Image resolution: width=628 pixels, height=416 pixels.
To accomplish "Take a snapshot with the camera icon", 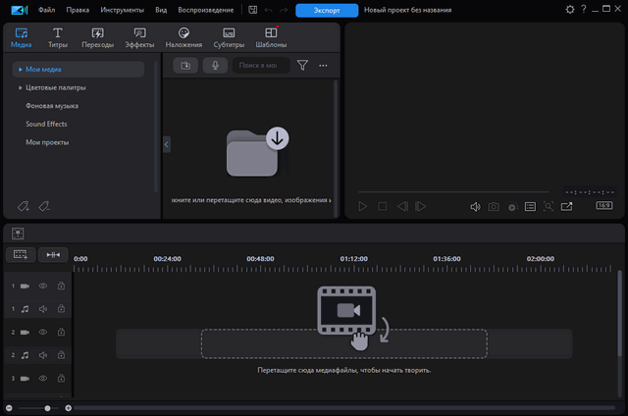I will click(495, 207).
